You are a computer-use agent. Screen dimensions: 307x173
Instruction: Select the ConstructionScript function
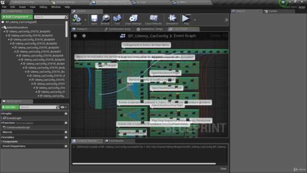18,127
